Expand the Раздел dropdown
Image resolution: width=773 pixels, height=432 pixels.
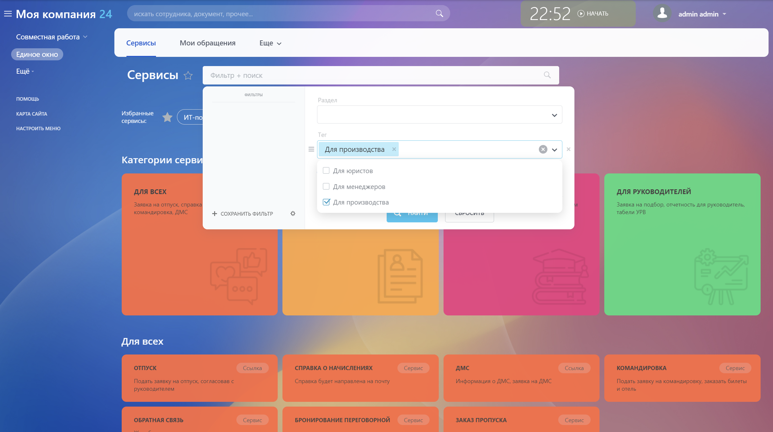tap(439, 115)
